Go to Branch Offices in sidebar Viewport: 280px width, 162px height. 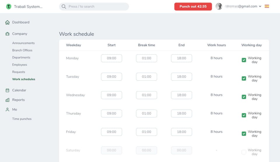click(x=22, y=50)
